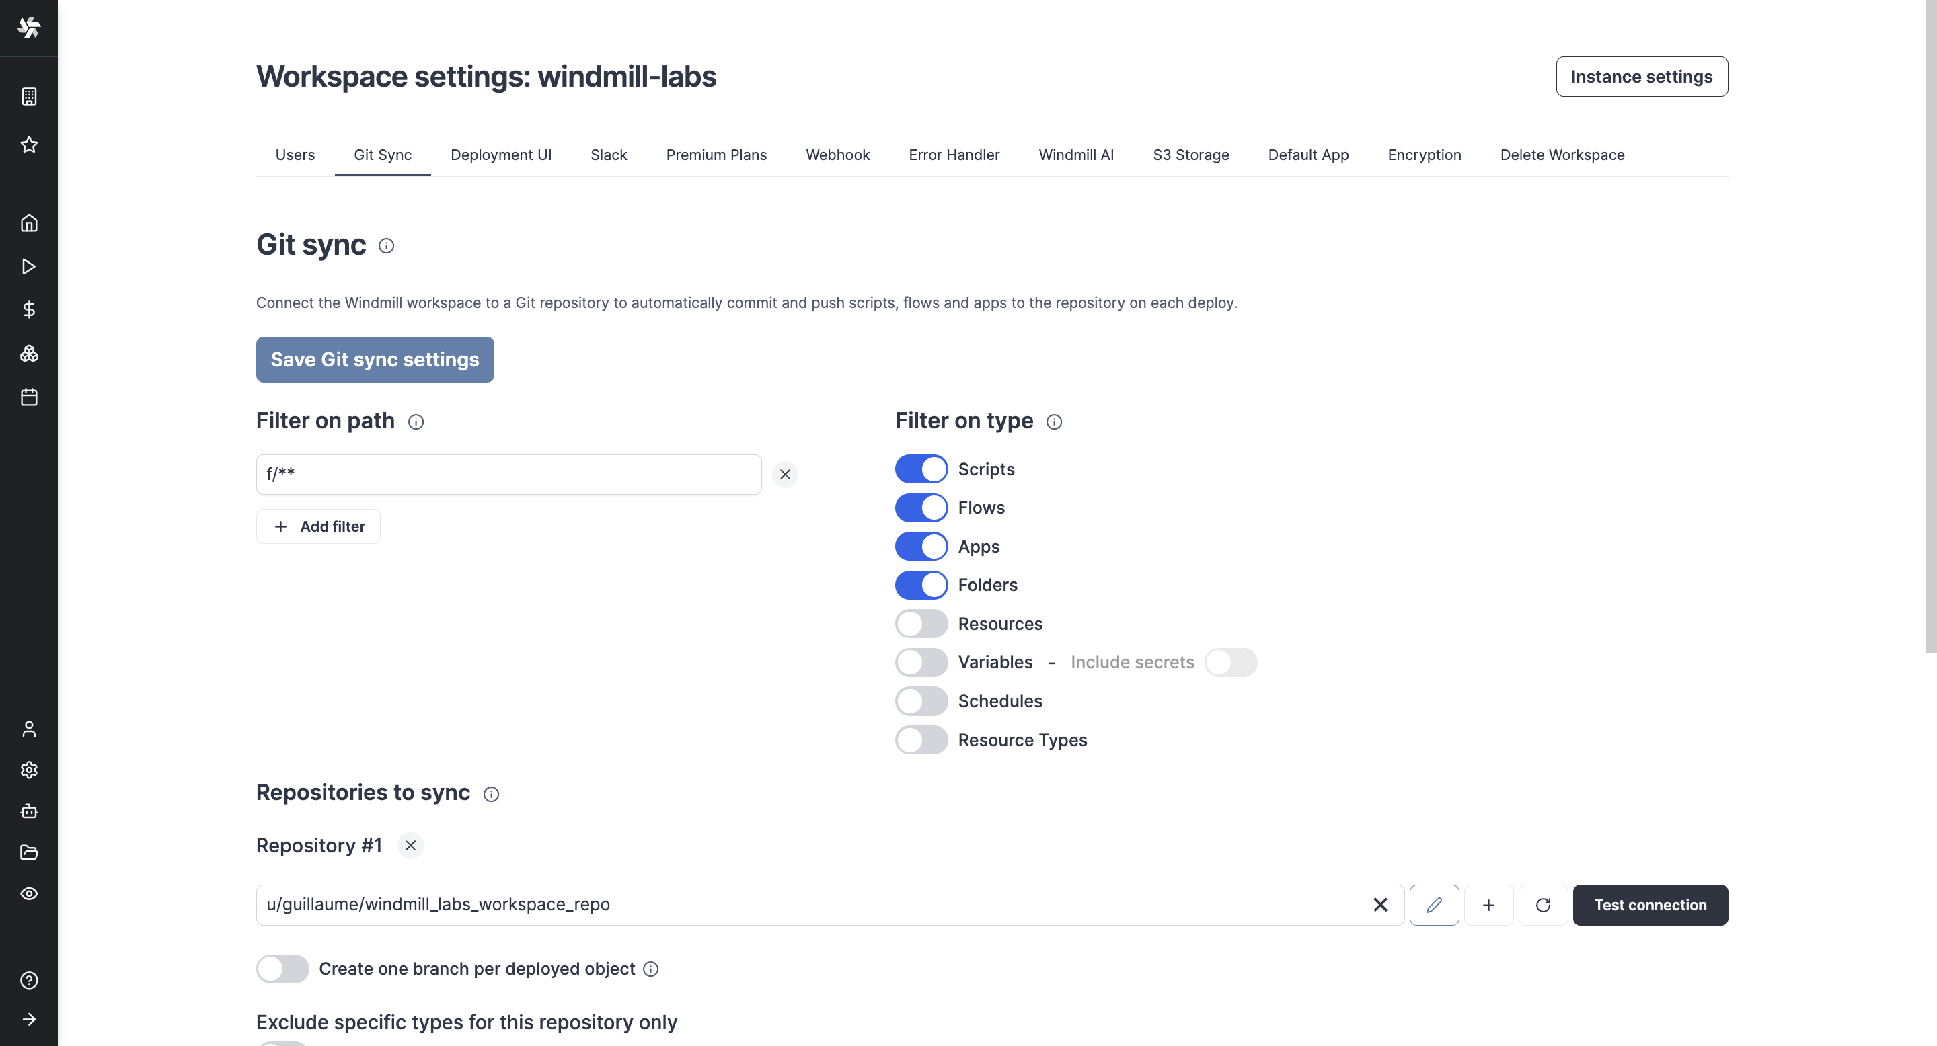
Task: Click Save Git sync settings button
Action: coord(375,360)
